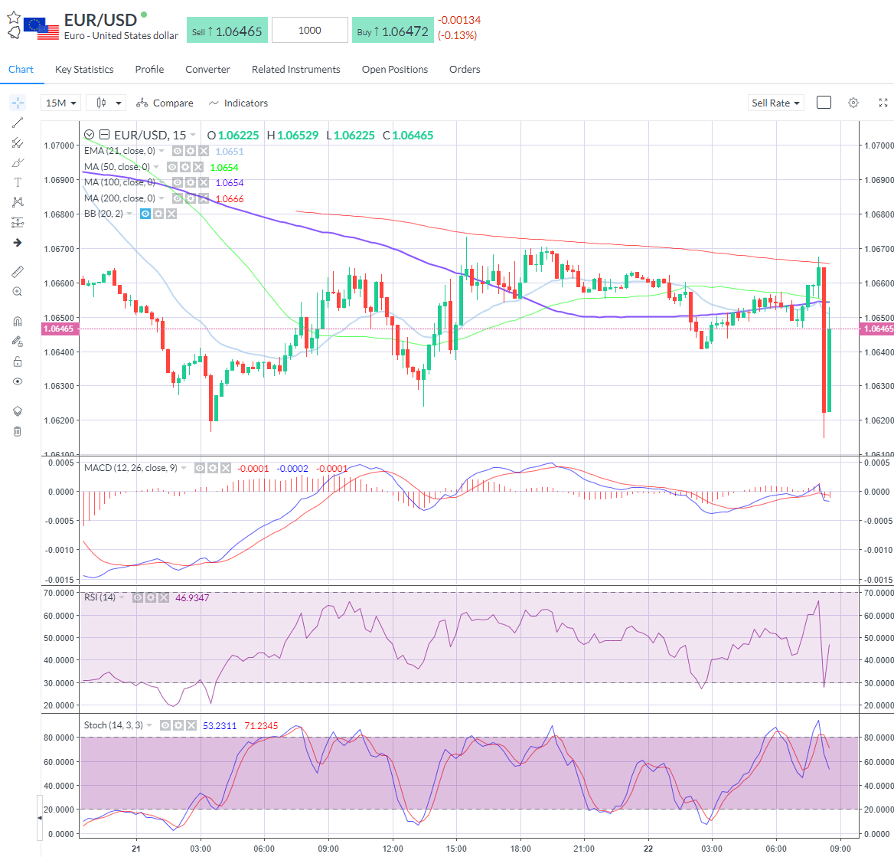Image resolution: width=894 pixels, height=857 pixels.
Task: Select the arrow marker tool
Action: coord(18,243)
